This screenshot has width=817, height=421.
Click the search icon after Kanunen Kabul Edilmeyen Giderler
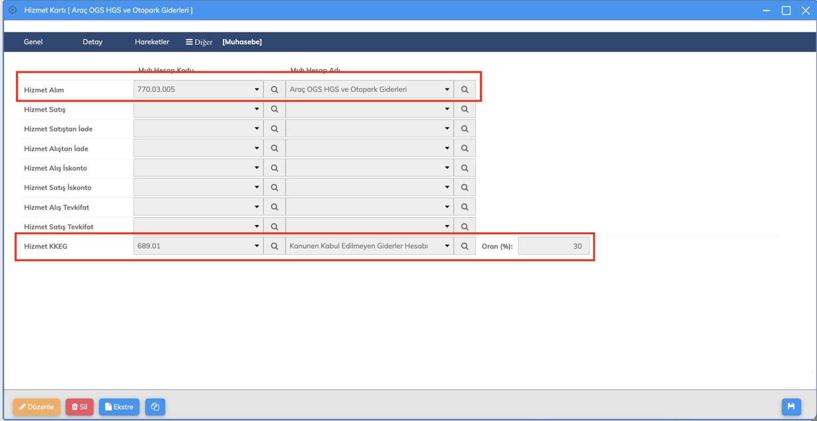[465, 246]
